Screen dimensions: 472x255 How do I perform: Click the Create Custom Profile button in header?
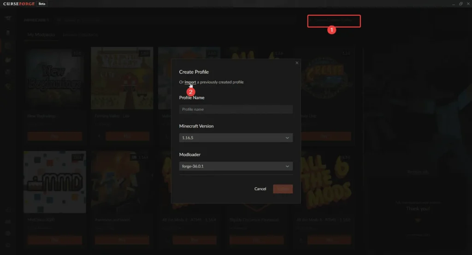334,21
